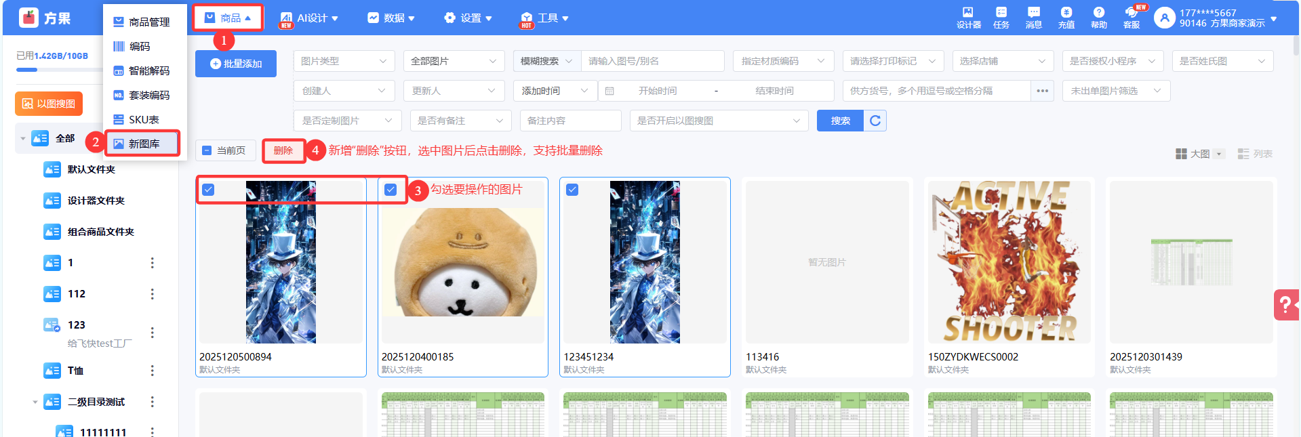Open the 工具 top menu
Screen dimensions: 1301x437
(x=545, y=18)
